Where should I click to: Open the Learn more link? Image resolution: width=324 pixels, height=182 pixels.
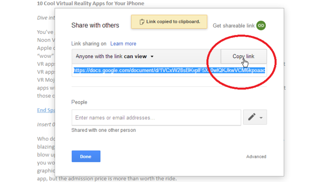(x=123, y=43)
